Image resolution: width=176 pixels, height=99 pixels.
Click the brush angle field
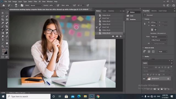tap(82, 5)
